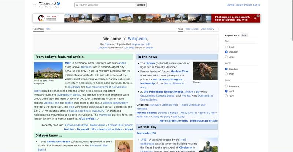Open the Hashim Thaçi link

coord(180,71)
